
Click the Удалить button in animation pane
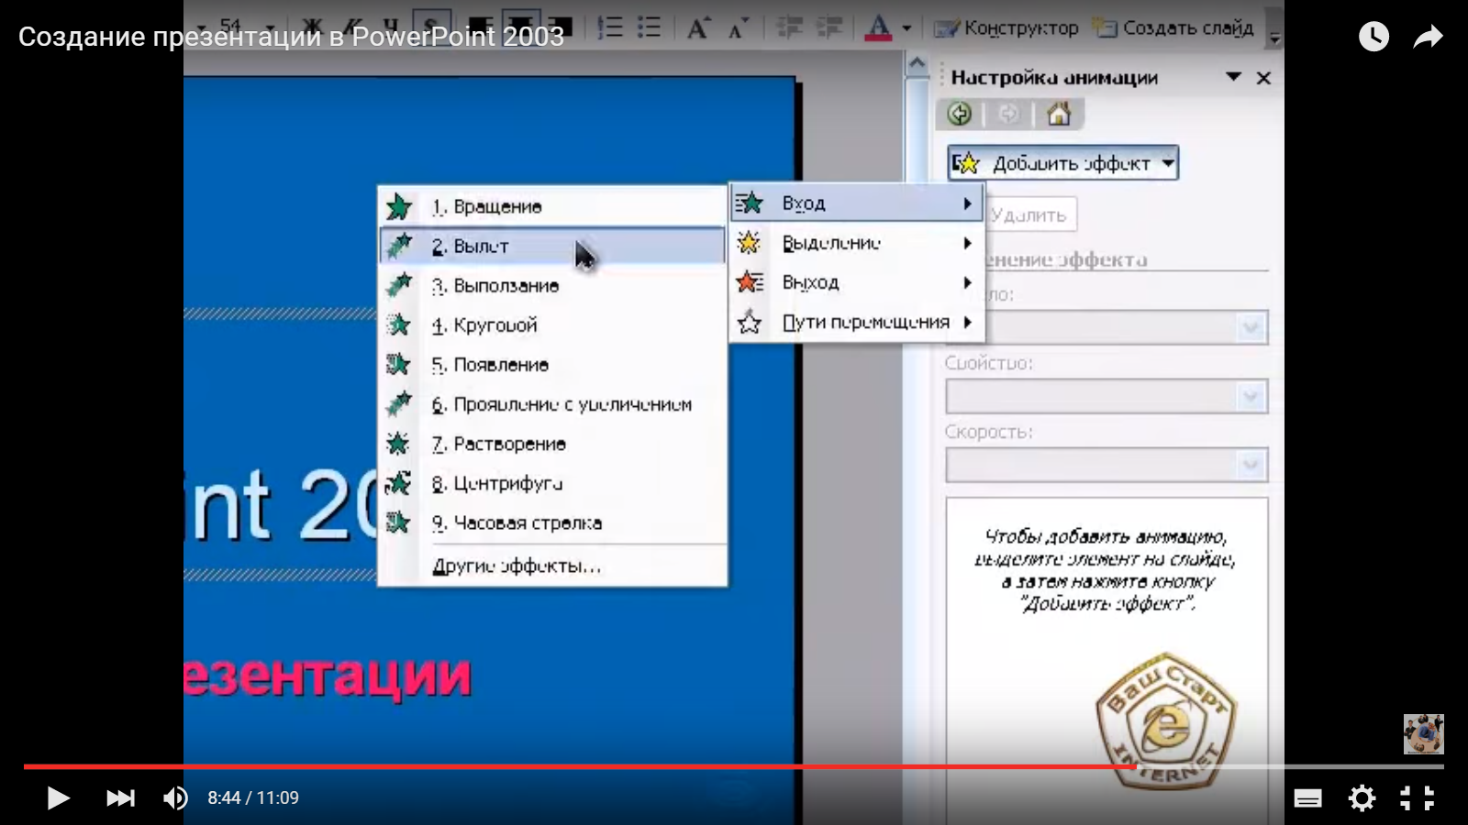pos(1029,214)
